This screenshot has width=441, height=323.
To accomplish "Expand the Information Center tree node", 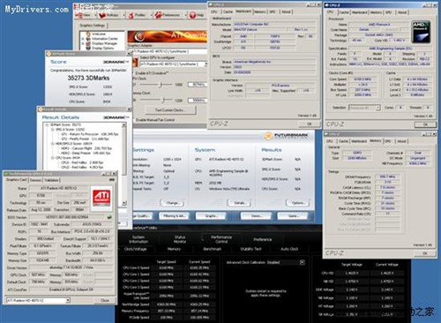I will point(83,39).
